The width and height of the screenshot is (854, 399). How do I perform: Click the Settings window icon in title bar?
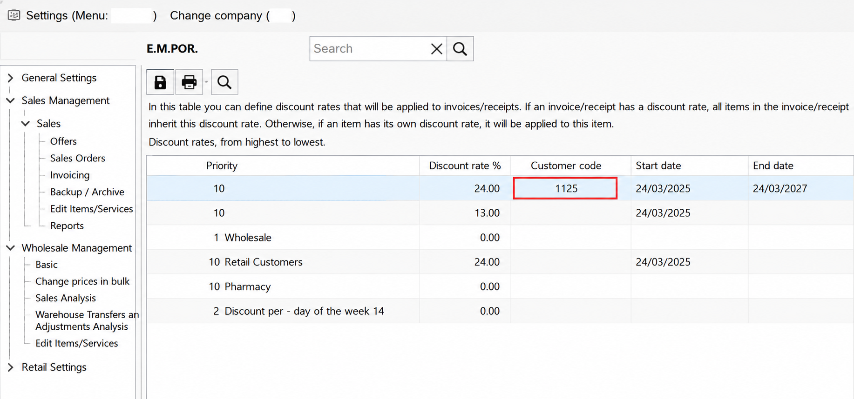14,15
